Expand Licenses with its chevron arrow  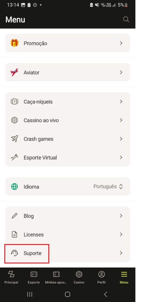[x=121, y=234]
